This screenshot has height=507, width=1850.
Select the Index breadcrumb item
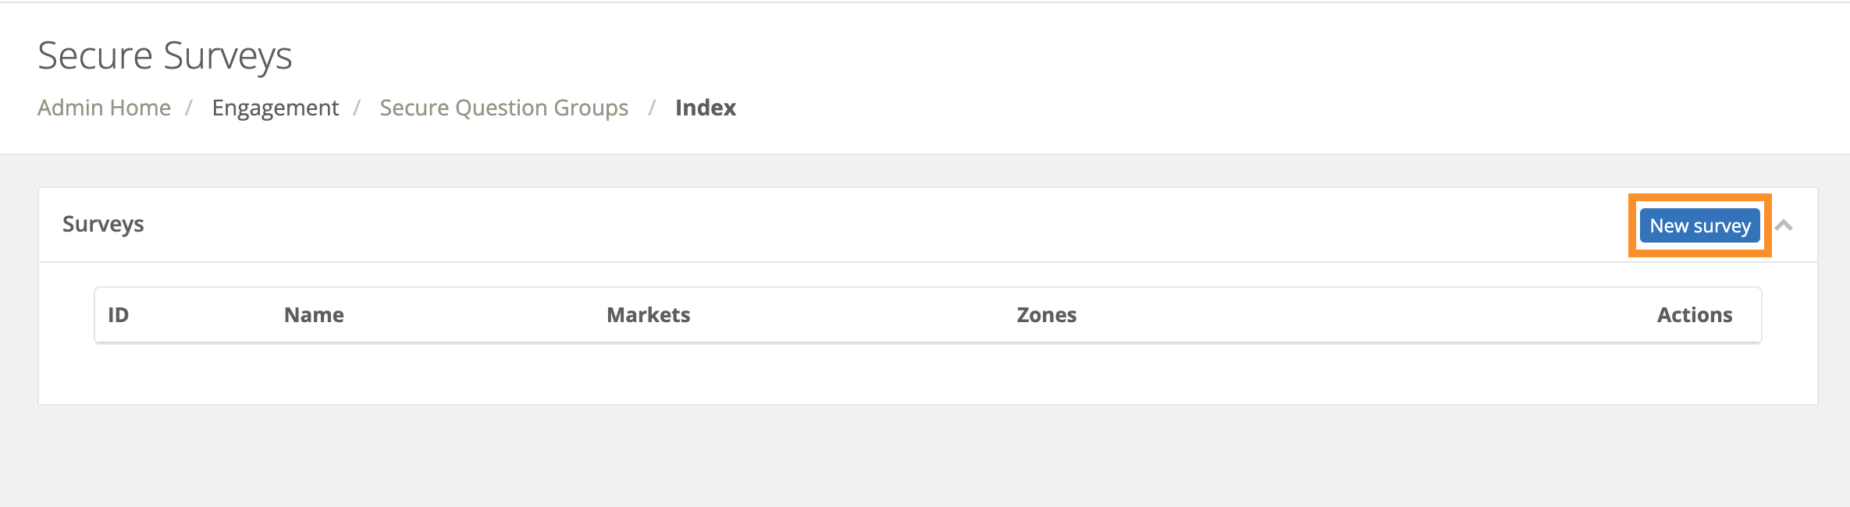coord(704,108)
